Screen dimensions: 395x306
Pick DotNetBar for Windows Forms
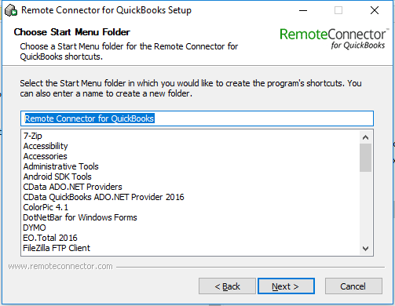[80, 217]
